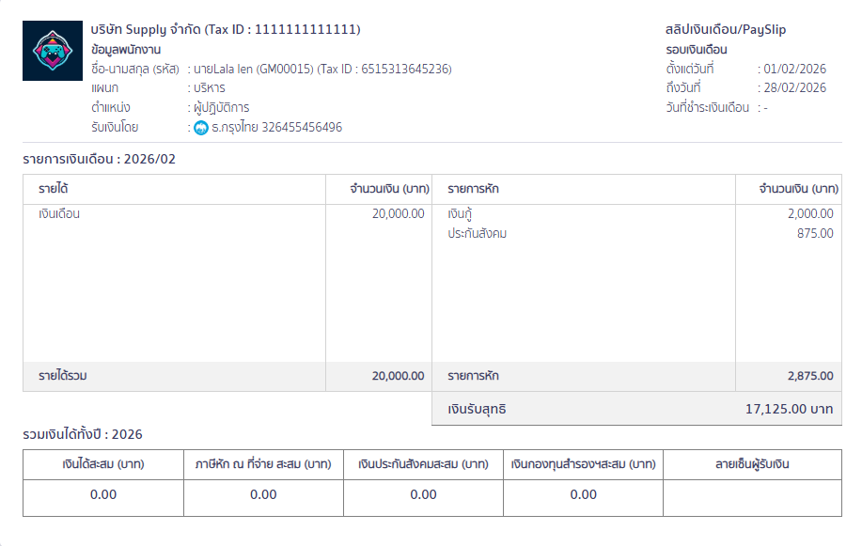The width and height of the screenshot is (862, 546).
Task: Click the เงินกู้ deduction row
Action: (x=462, y=213)
